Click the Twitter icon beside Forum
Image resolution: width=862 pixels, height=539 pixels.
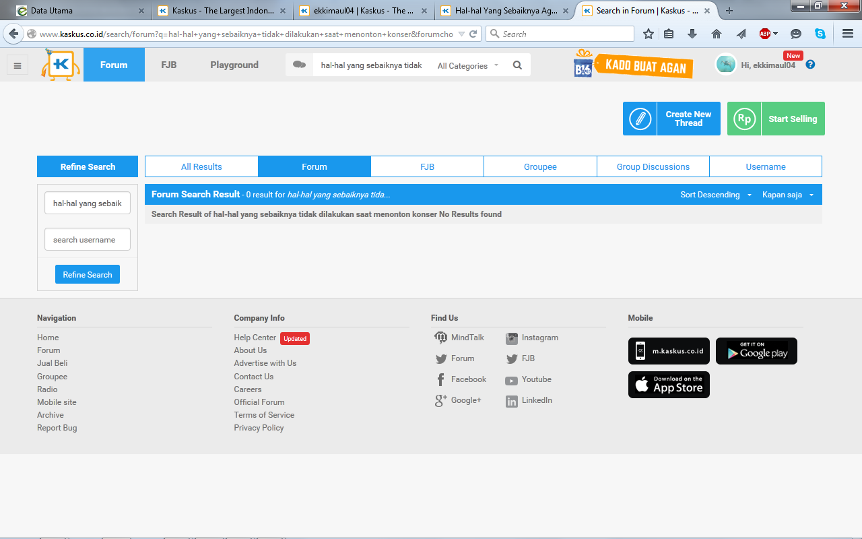point(441,359)
